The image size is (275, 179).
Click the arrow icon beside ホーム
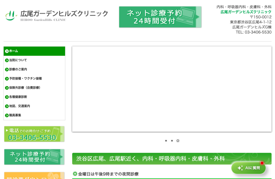tap(7, 51)
